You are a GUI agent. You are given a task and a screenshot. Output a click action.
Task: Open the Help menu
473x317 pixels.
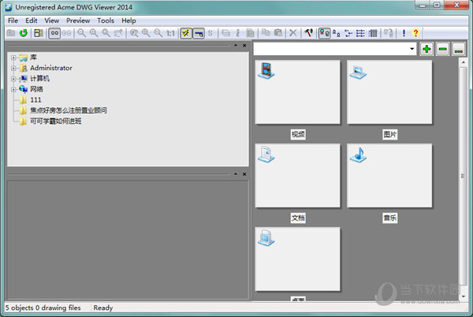(x=128, y=21)
